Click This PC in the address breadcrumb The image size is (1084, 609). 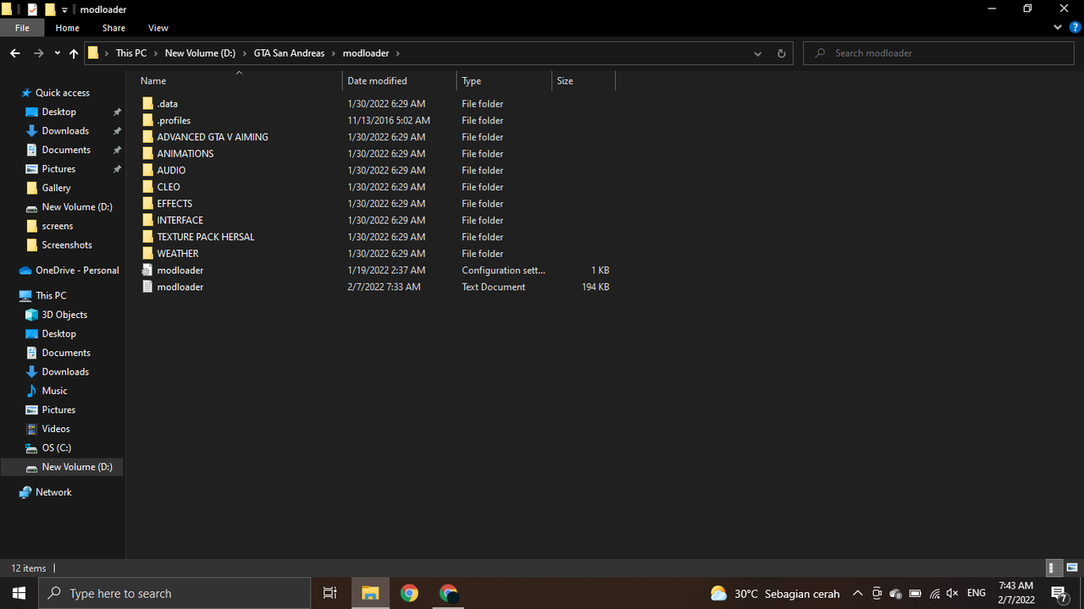click(x=131, y=52)
